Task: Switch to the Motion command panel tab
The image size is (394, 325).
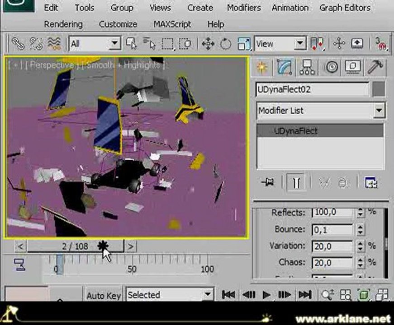Action: [x=332, y=67]
